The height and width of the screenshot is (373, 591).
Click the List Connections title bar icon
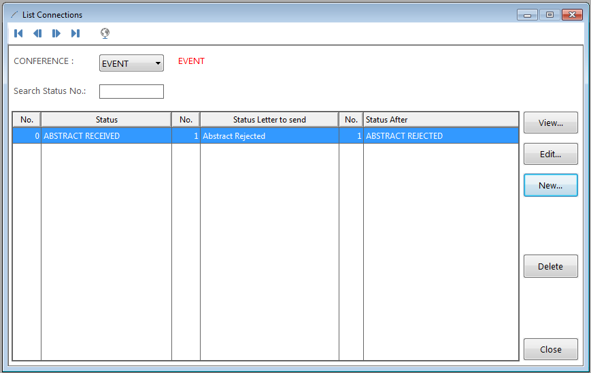(14, 15)
